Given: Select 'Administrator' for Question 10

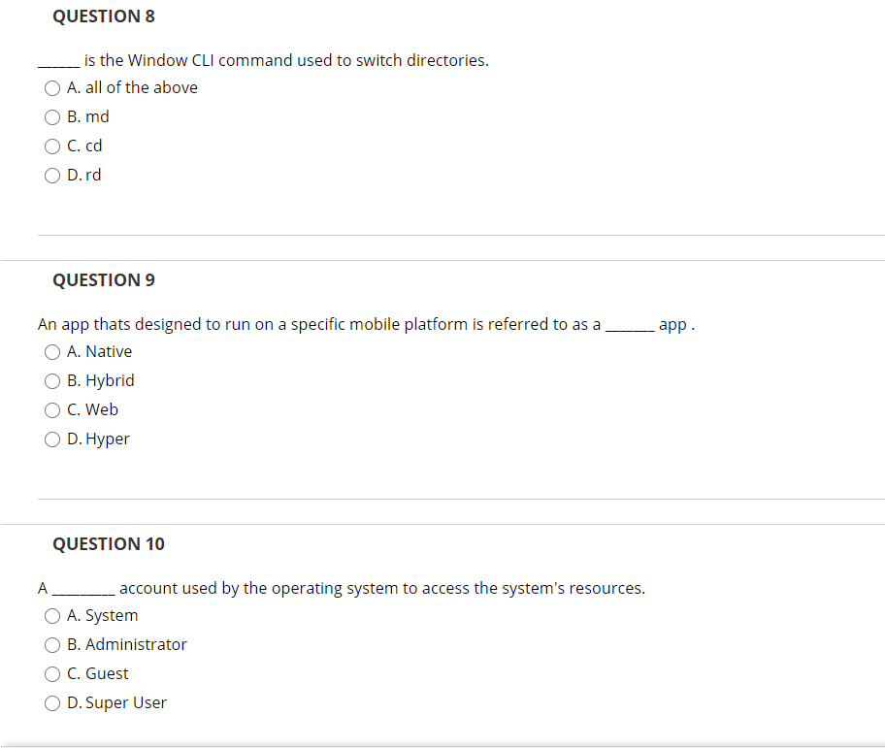Looking at the screenshot, I should [51, 644].
